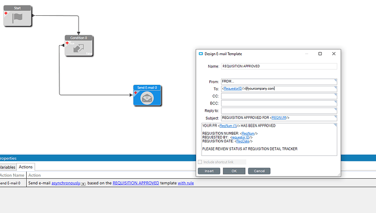
Task: Click the PLEASE REVIEW STATUS body line
Action: (x=250, y=149)
